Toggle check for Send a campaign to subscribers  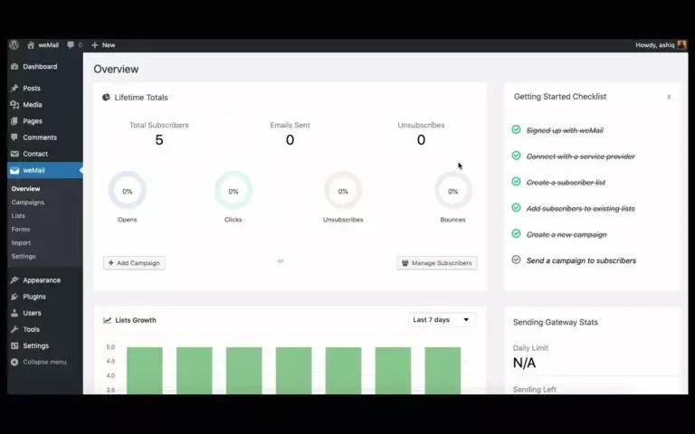click(516, 259)
